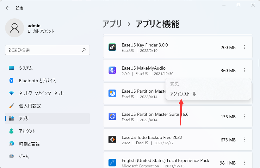The image size is (260, 168).
Task: Close the settings window
Action: [253, 5]
